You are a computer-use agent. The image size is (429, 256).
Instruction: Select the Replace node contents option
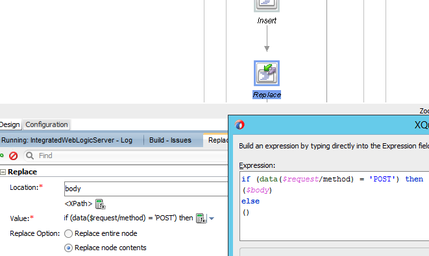68,248
